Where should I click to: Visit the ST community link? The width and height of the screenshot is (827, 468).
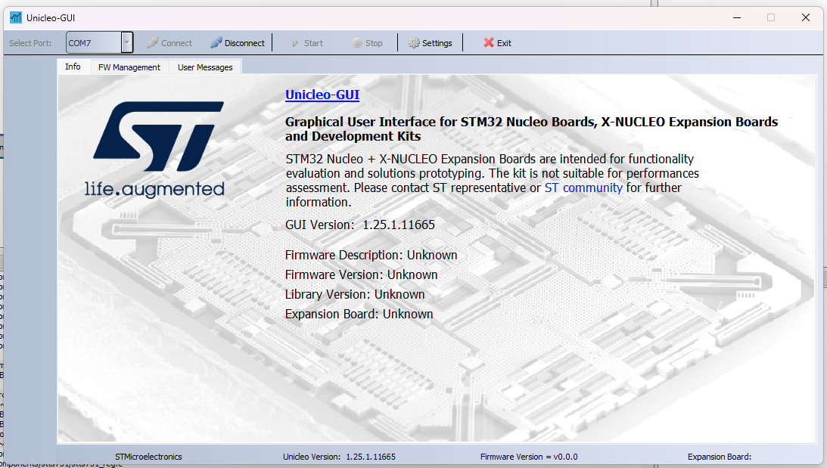click(x=583, y=188)
